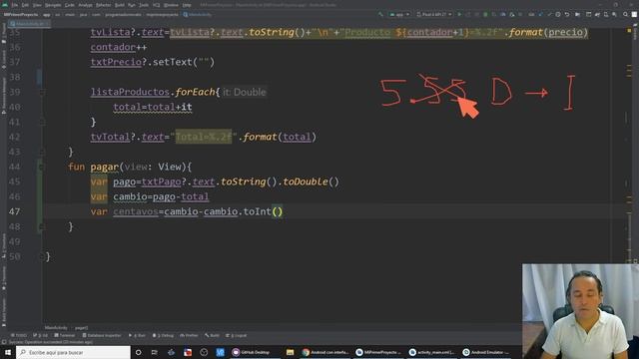Collapse the pagar function fold marker

(x=40, y=167)
